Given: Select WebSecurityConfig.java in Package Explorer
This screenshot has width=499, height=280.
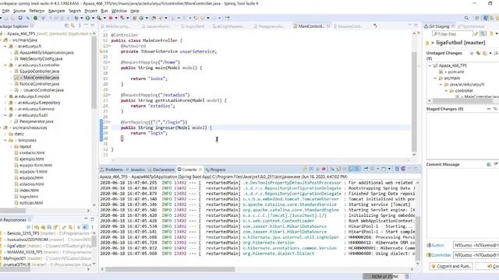Looking at the screenshot, I should (x=41, y=59).
